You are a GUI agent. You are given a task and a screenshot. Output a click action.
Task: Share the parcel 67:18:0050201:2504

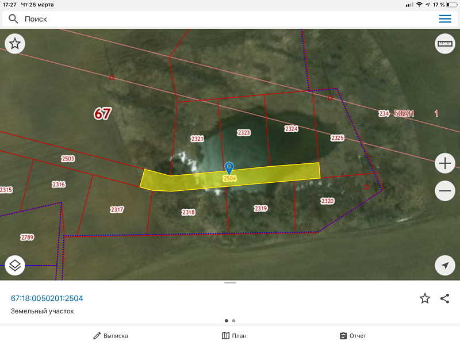[x=444, y=298]
